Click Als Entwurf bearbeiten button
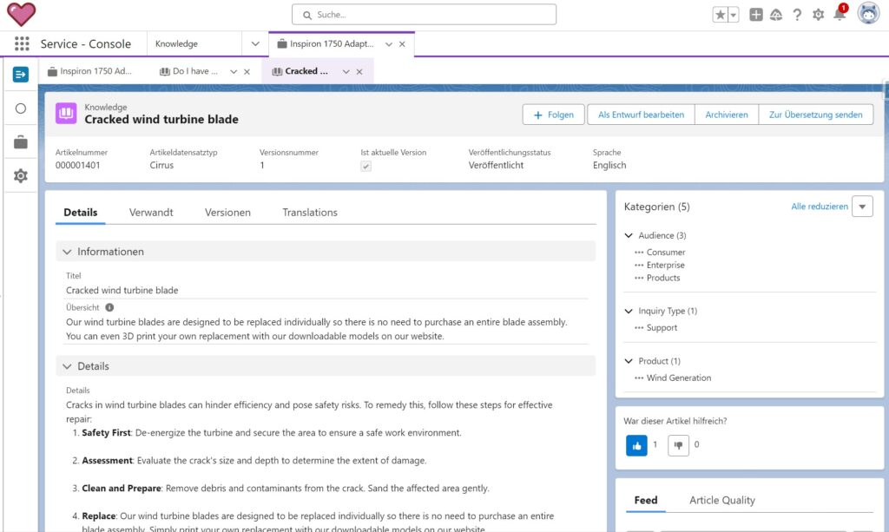Viewport: 889px width, 532px height. coord(641,115)
